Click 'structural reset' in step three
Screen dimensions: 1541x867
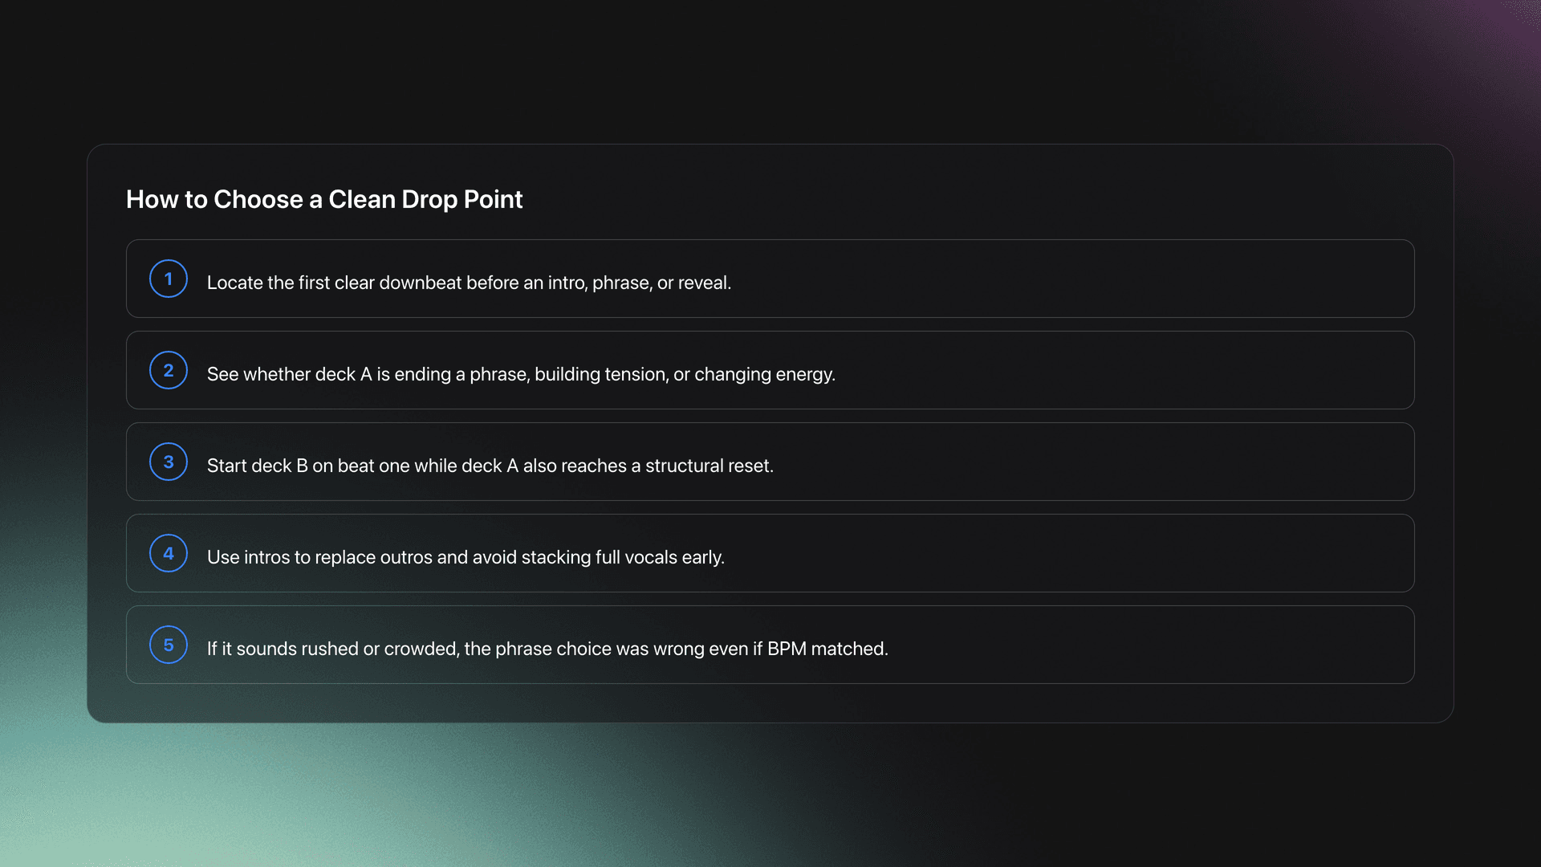[708, 466]
